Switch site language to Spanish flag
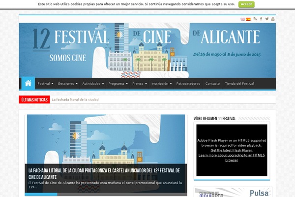 (248, 19)
